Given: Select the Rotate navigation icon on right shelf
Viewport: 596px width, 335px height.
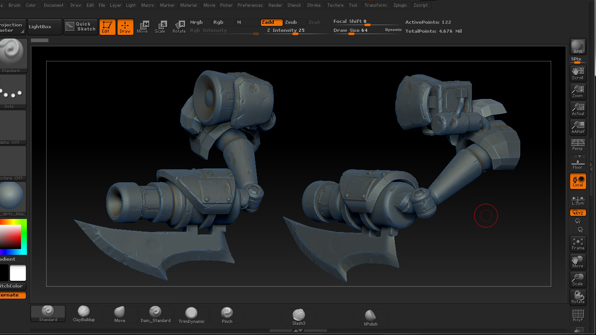Looking at the screenshot, I should point(578,297).
